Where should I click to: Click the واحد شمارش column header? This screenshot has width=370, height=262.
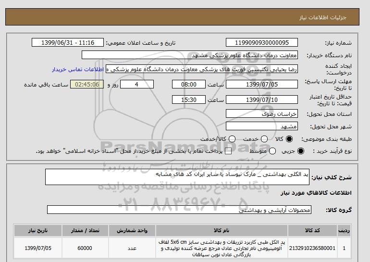[132, 231]
